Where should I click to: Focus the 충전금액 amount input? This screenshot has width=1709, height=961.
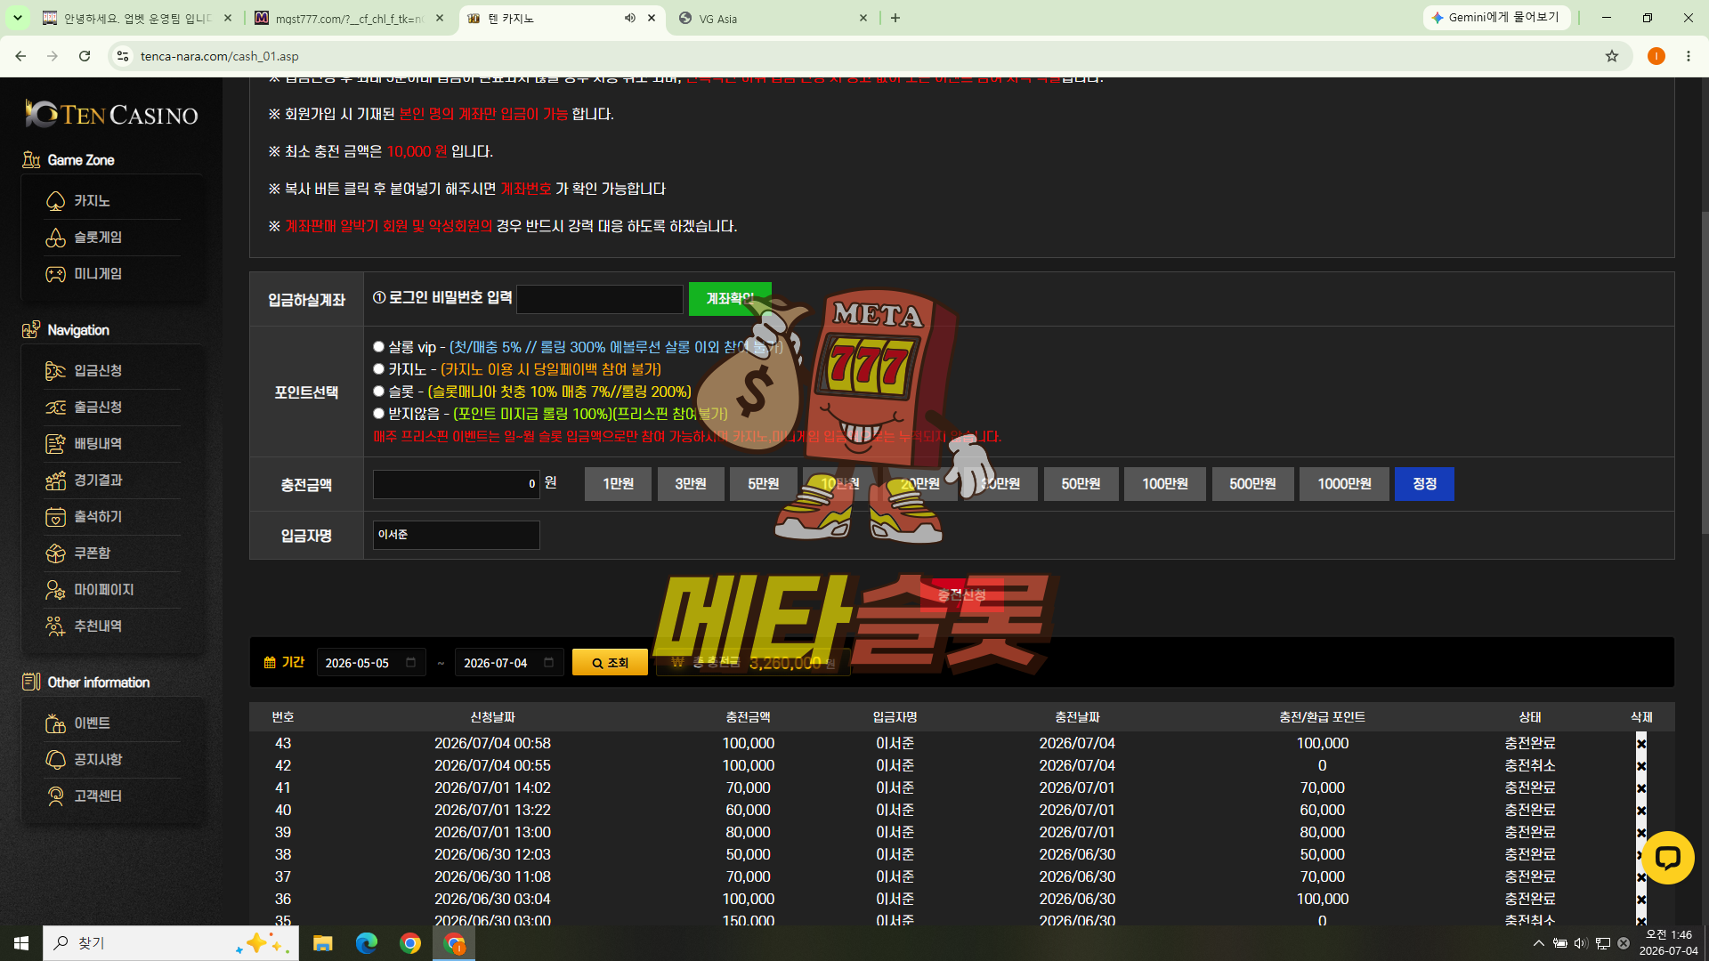[456, 484]
